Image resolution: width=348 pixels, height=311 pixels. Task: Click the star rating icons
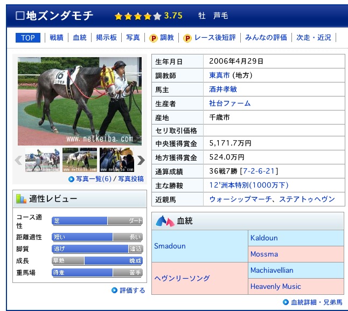coord(137,16)
